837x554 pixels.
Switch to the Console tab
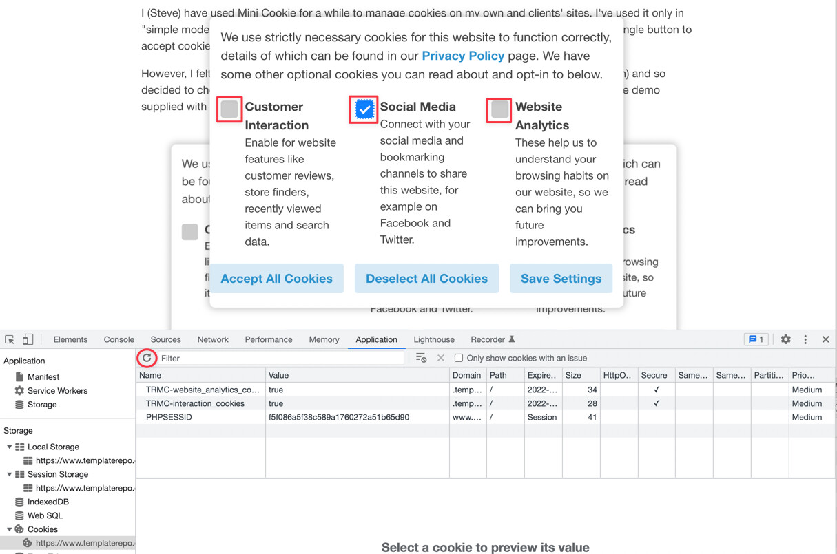coord(119,339)
